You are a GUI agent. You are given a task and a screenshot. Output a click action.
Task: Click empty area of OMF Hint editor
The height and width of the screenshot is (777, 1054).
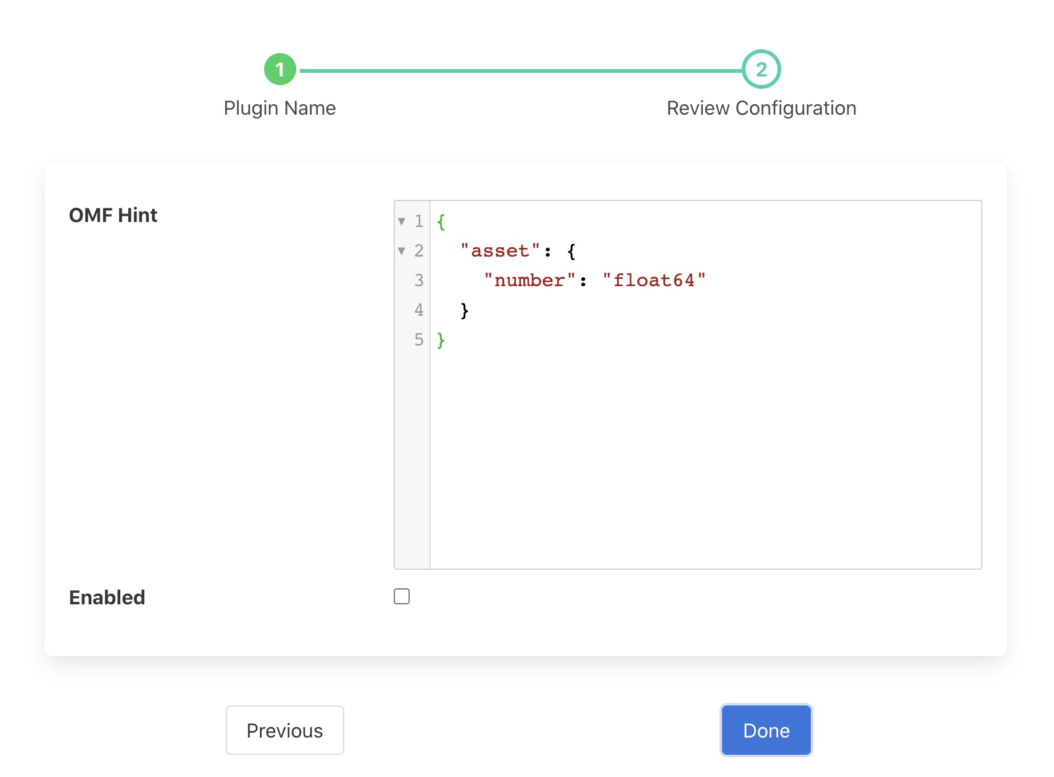coord(703,456)
